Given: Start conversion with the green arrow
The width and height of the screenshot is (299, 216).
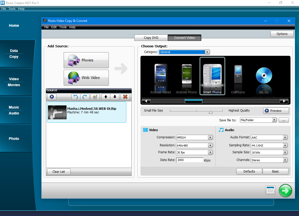Looking at the screenshot, I should coord(285,191).
